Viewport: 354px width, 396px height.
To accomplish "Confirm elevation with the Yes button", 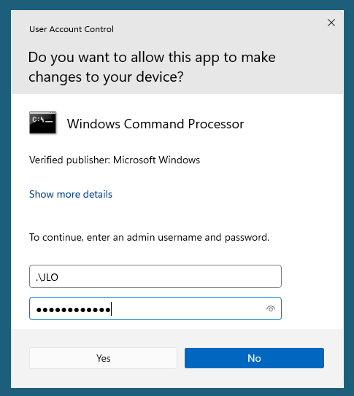I will (x=103, y=358).
